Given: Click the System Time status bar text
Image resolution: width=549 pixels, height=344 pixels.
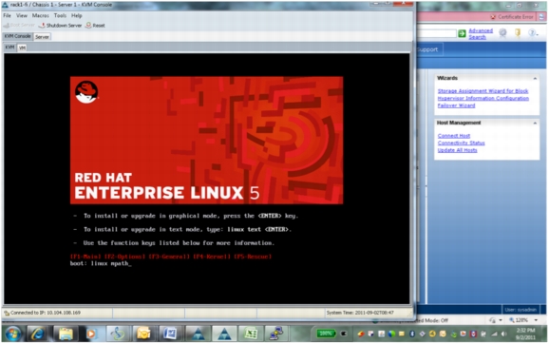Looking at the screenshot, I should (360, 313).
